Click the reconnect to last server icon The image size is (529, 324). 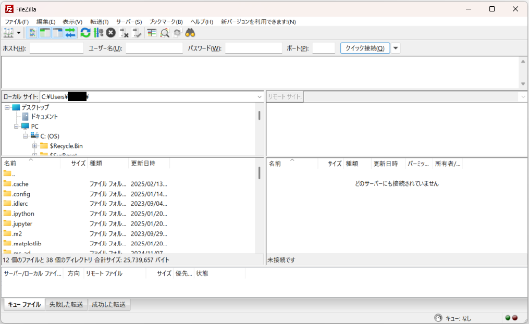(137, 33)
